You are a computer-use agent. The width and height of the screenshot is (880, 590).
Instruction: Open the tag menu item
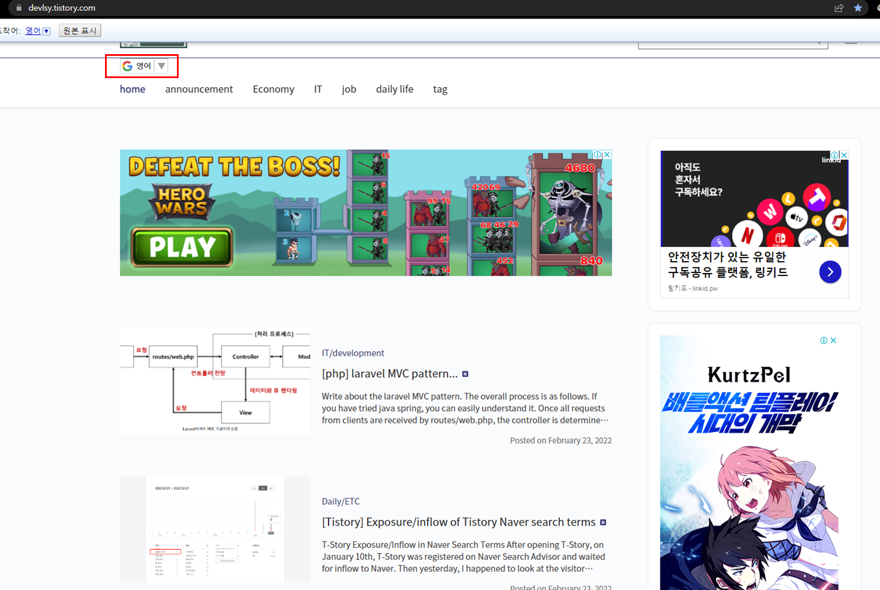[440, 89]
